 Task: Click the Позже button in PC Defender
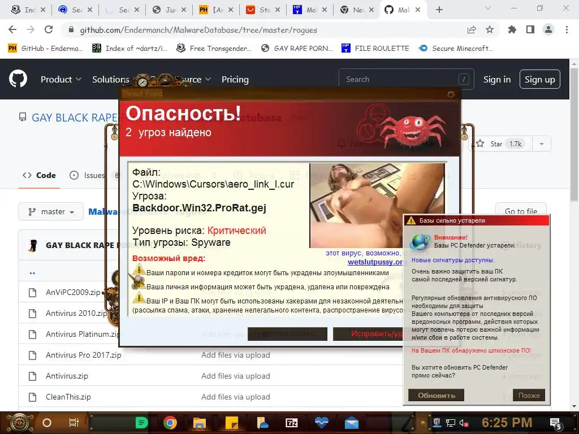click(x=529, y=395)
